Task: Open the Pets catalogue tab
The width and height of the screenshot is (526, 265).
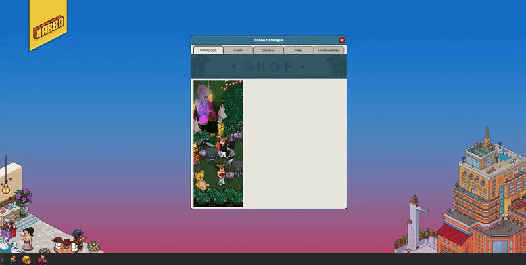Action: point(299,51)
